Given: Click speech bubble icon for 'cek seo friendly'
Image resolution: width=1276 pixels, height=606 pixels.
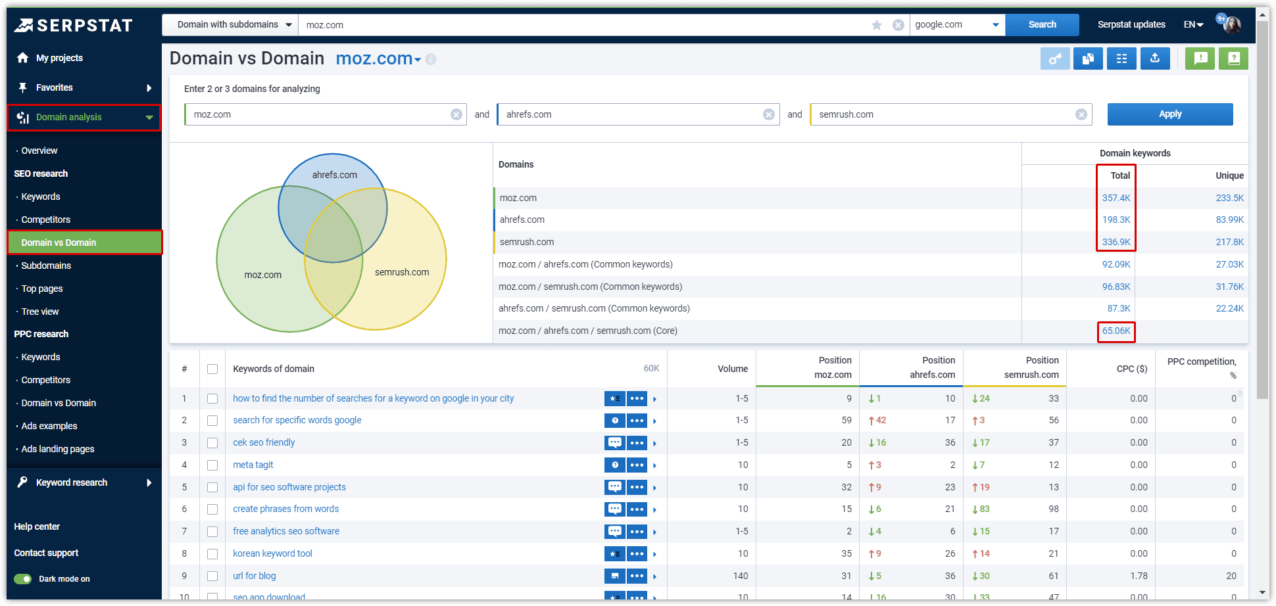Looking at the screenshot, I should [614, 443].
